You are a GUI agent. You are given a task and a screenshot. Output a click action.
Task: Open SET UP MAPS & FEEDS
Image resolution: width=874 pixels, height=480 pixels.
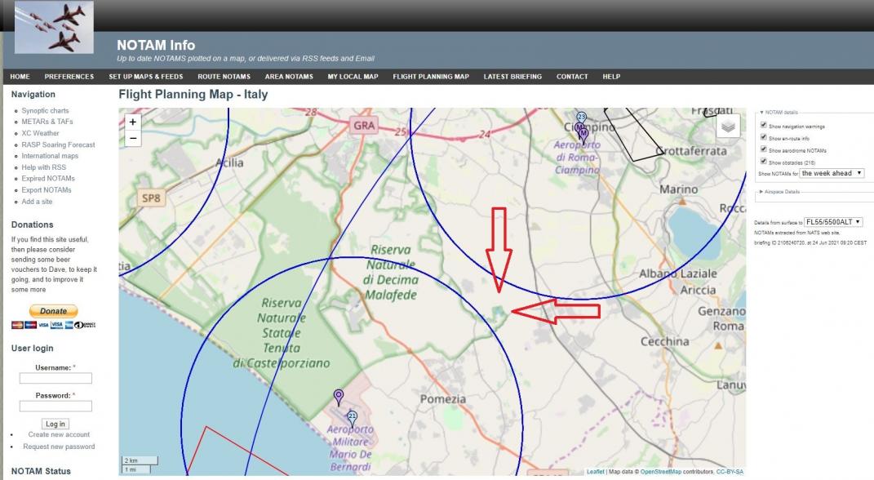(146, 77)
